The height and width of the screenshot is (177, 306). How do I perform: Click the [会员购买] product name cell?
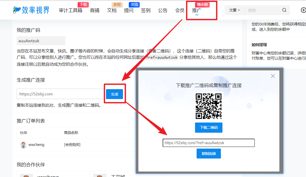click(72, 145)
